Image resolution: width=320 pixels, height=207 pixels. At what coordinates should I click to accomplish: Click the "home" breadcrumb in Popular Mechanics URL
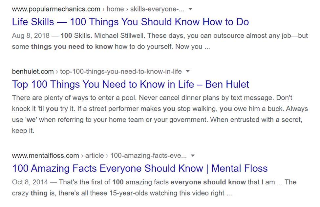[x=115, y=9]
